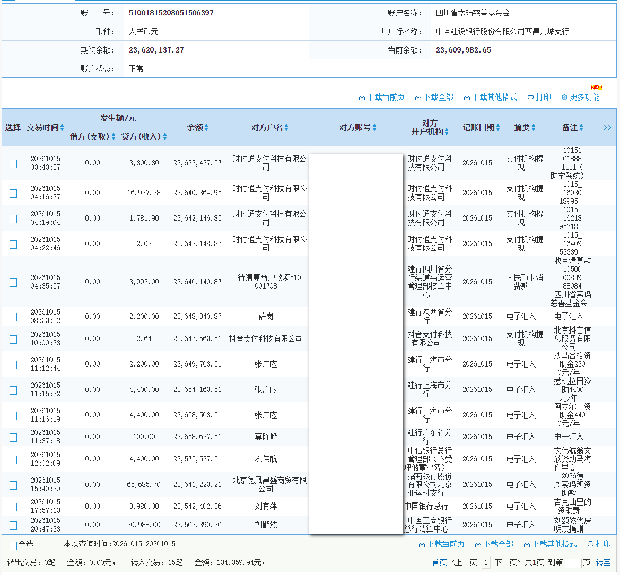Click 上一页 previous page link

[464, 562]
